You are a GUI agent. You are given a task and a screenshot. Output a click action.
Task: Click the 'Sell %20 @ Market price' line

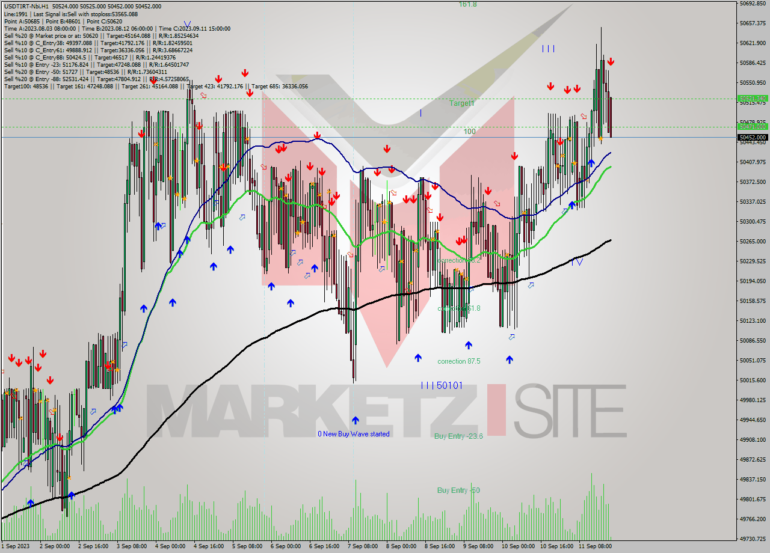click(x=101, y=36)
